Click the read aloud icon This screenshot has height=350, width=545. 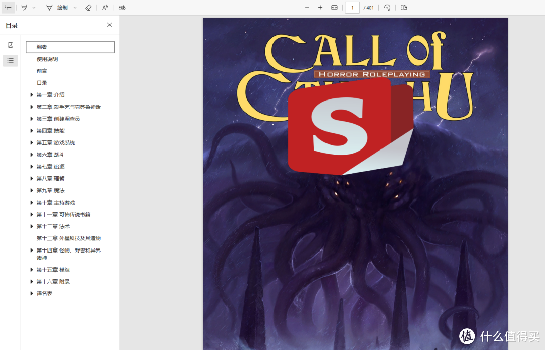pyautogui.click(x=105, y=8)
